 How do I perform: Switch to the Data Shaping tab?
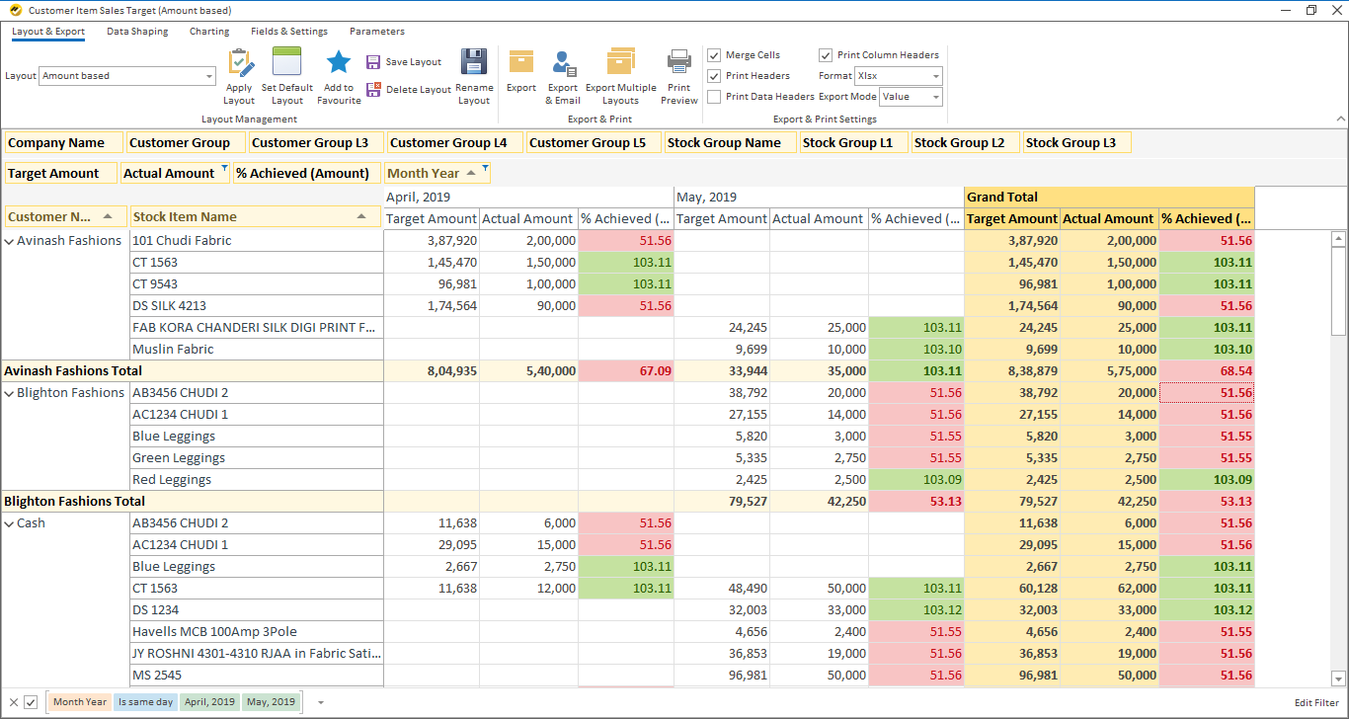click(x=137, y=32)
